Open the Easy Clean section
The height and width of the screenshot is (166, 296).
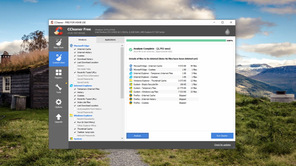[x=58, y=44]
